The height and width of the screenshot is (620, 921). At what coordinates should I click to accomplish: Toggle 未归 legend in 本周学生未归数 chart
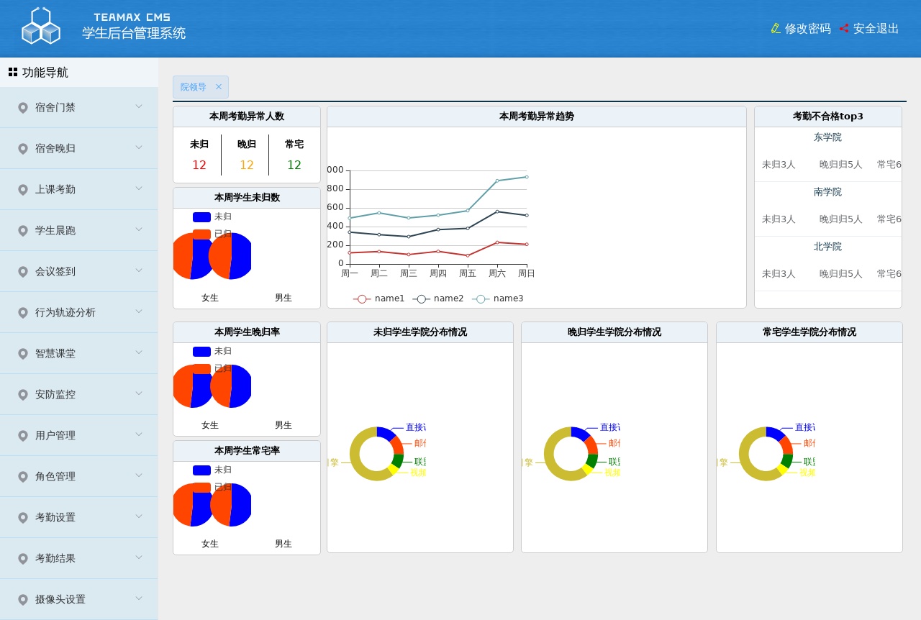[x=212, y=216]
